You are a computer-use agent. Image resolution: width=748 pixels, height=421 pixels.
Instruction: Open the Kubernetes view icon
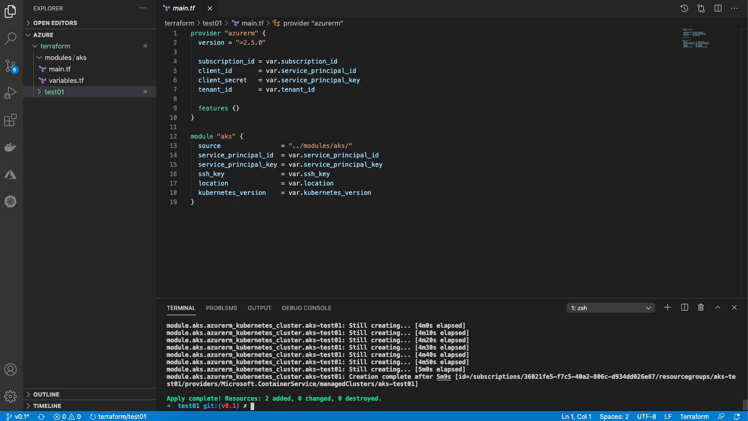pos(10,202)
